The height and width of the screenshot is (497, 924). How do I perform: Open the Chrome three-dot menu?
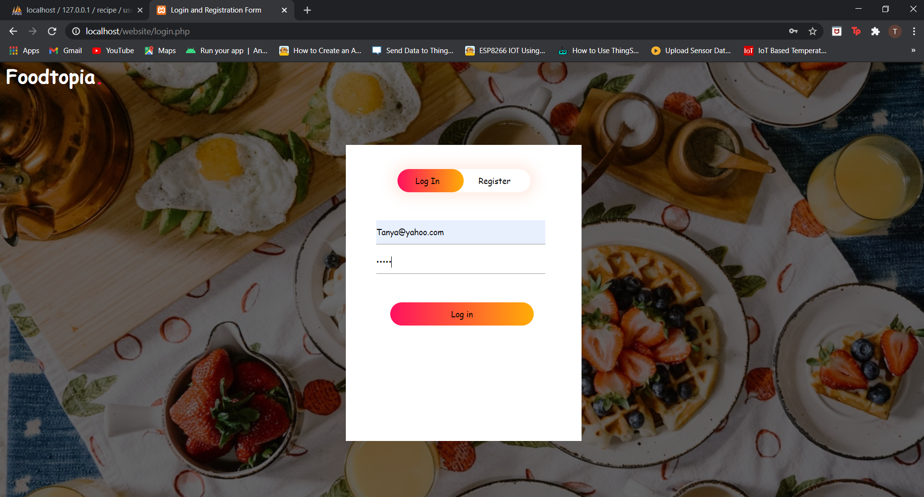[914, 31]
